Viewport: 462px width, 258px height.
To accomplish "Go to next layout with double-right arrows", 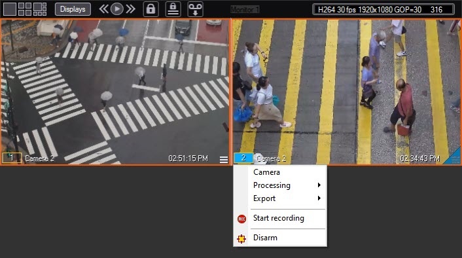I will (x=130, y=9).
